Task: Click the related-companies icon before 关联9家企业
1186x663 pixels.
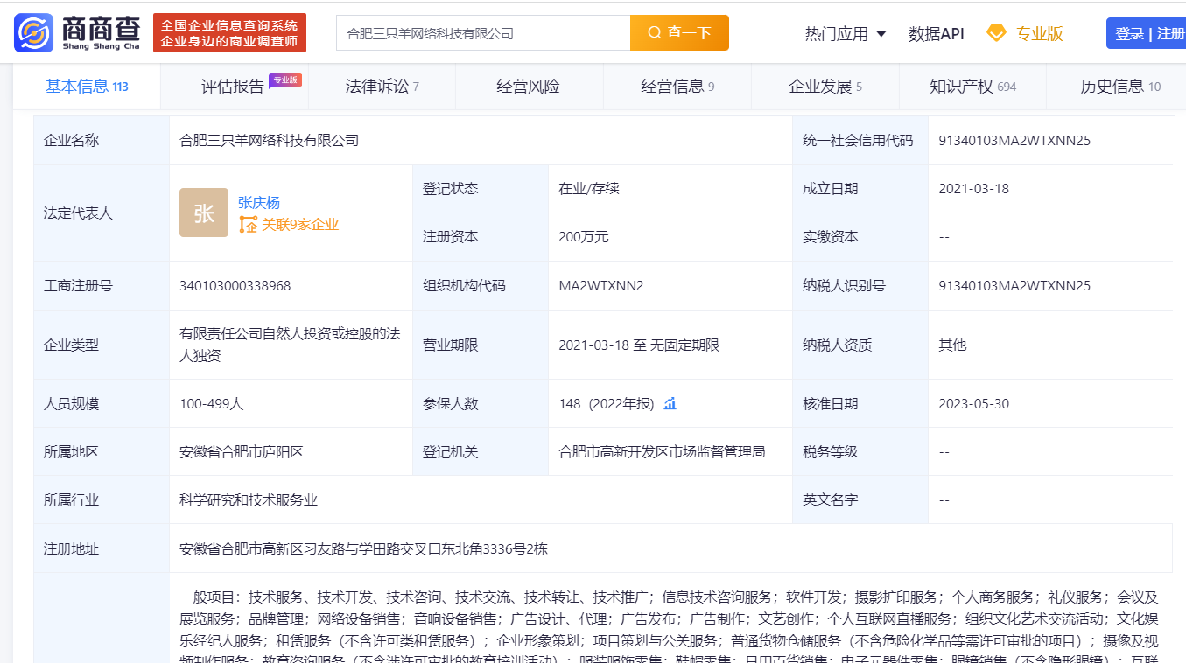Action: tap(248, 225)
